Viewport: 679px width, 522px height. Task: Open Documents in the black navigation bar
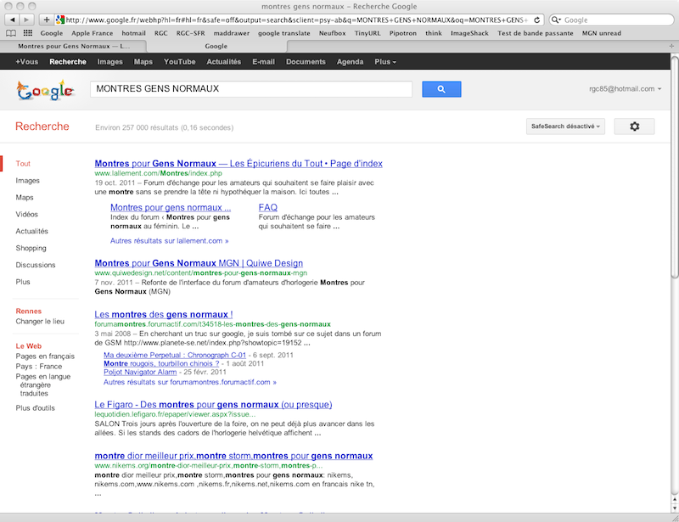(306, 62)
